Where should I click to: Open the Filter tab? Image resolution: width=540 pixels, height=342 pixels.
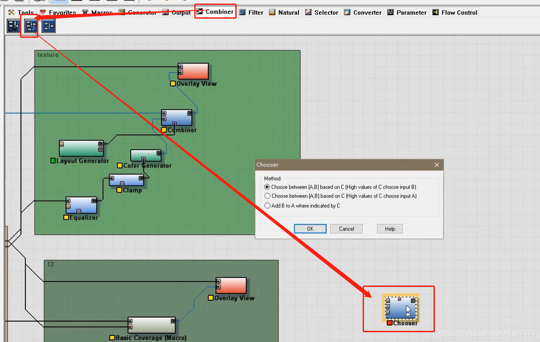tap(251, 12)
